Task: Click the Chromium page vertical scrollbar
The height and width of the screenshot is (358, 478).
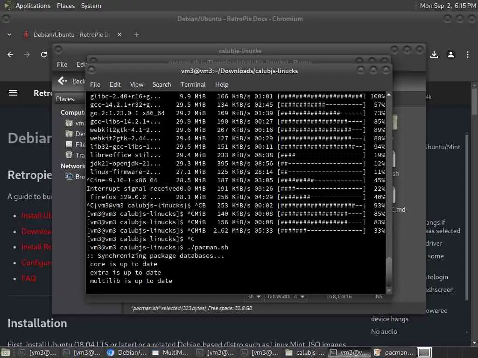Action: click(474, 101)
